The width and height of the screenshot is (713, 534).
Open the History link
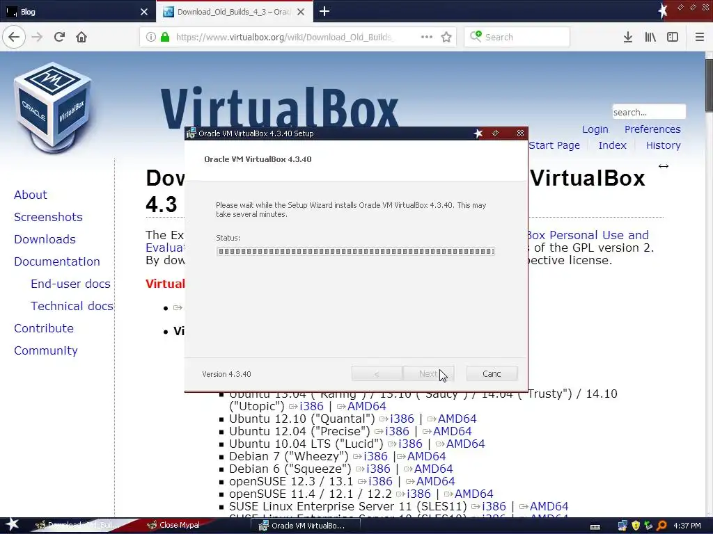point(664,145)
